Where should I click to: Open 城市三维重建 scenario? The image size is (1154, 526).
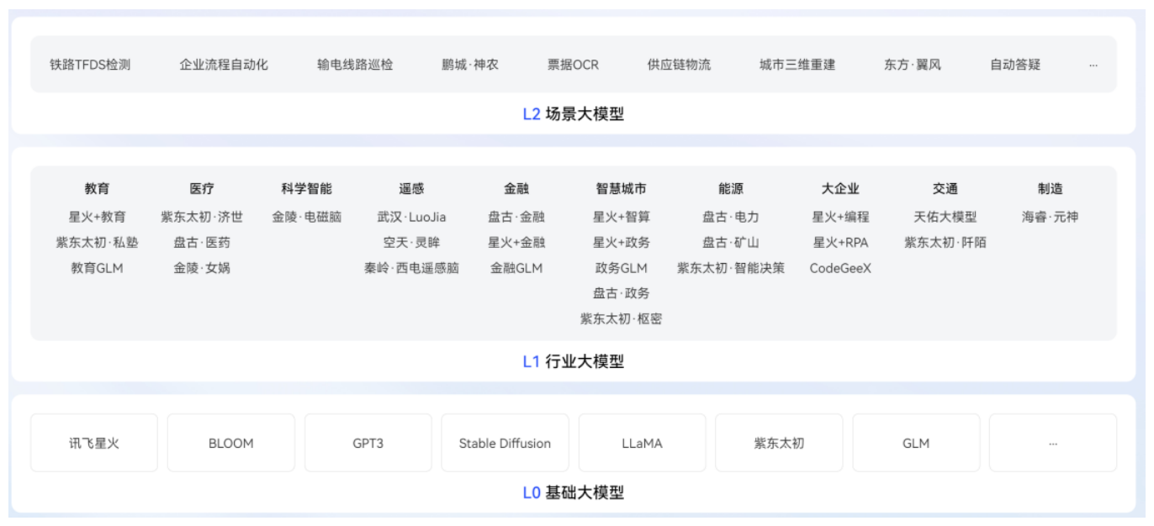797,65
